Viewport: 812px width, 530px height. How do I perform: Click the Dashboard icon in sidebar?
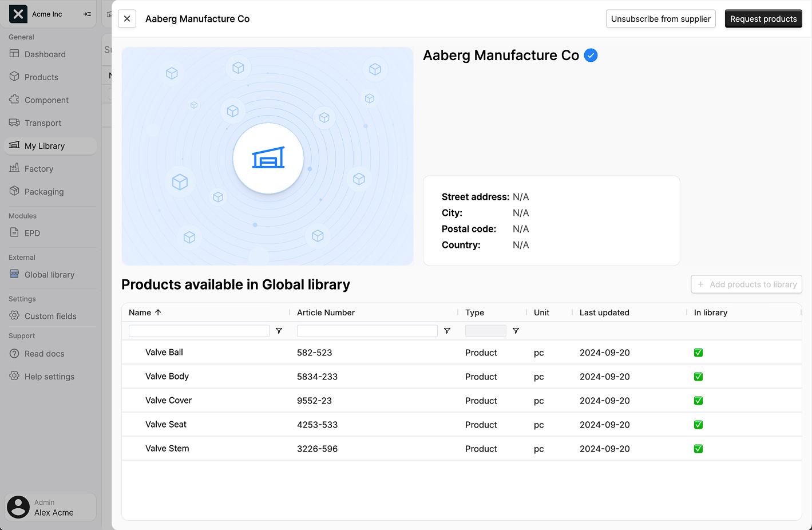14,54
